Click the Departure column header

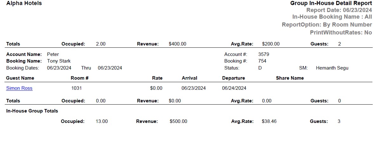tap(233, 78)
